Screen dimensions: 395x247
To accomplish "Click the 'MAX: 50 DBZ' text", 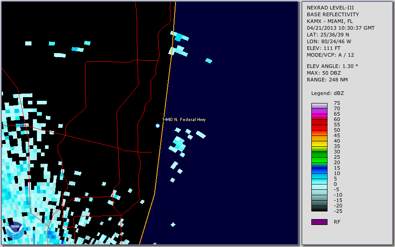I will 323,73.
